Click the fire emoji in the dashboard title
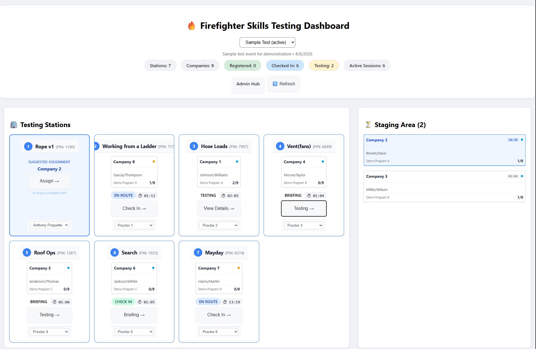 pos(192,25)
